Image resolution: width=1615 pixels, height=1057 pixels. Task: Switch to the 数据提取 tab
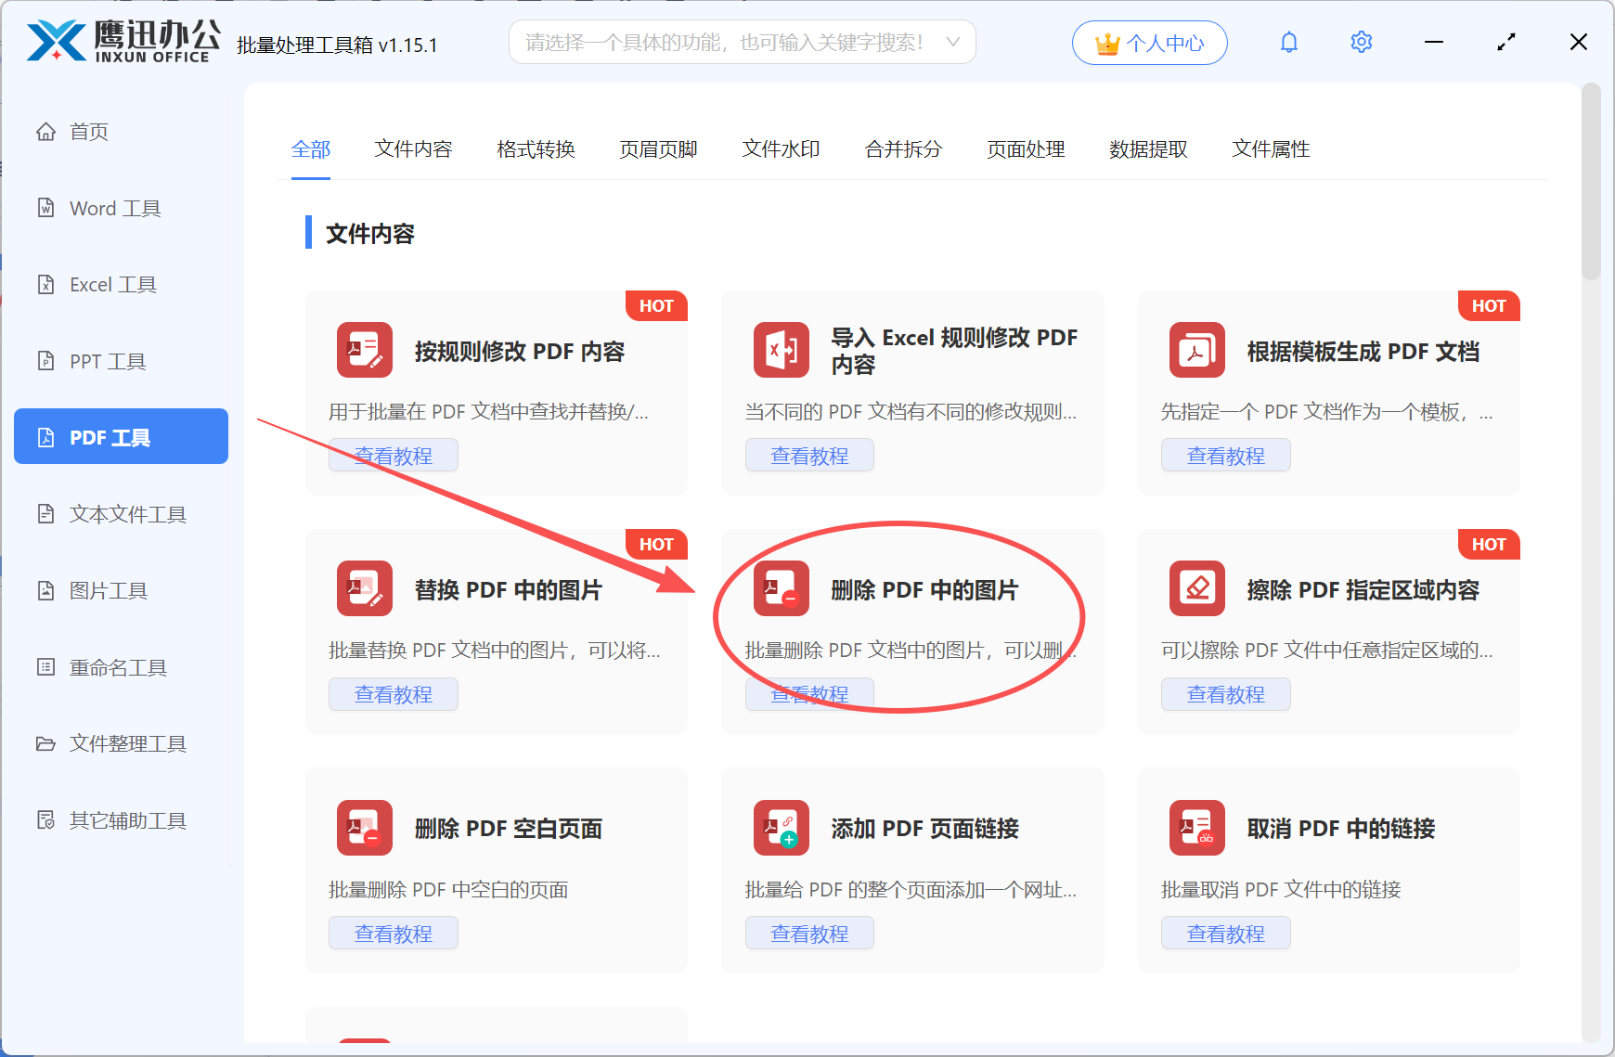pyautogui.click(x=1148, y=148)
